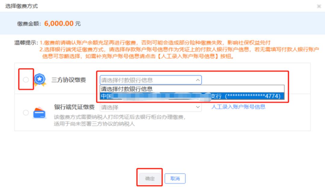Screen dimensions: 325x187
Task: Choose the bank account option ending in 4774
Action: 192,96
